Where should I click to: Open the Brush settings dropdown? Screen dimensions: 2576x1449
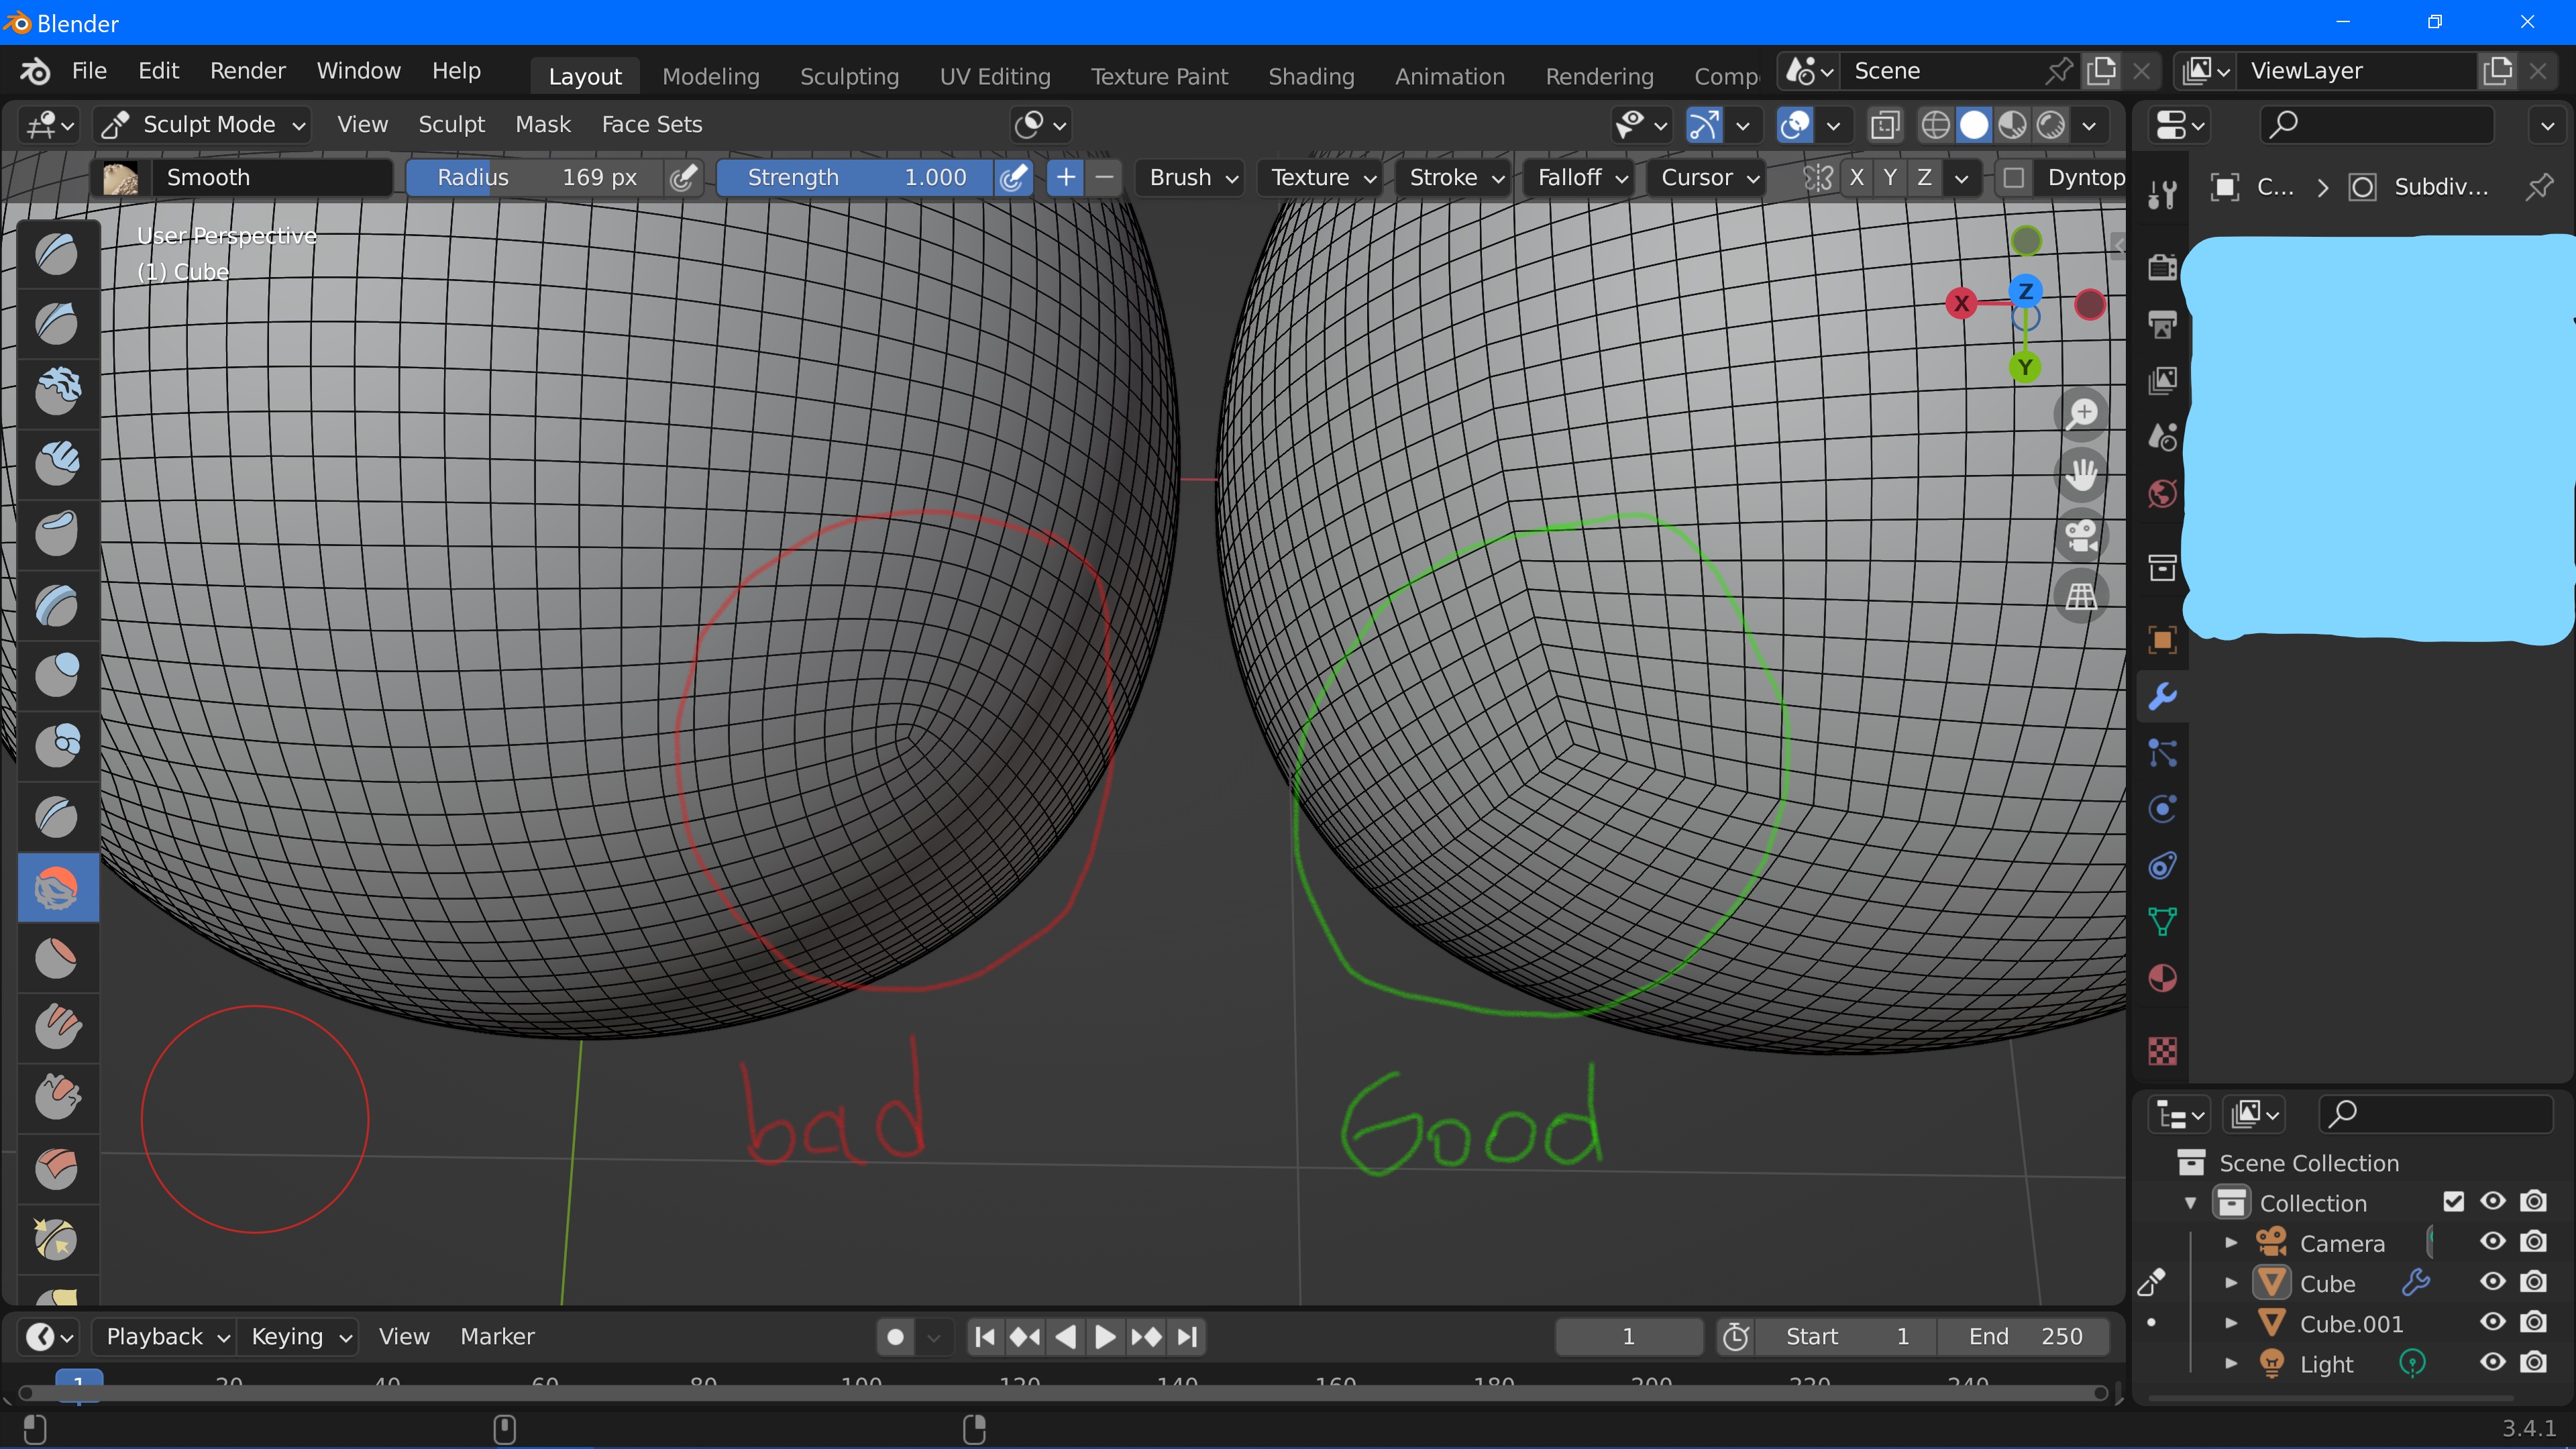1192,178
